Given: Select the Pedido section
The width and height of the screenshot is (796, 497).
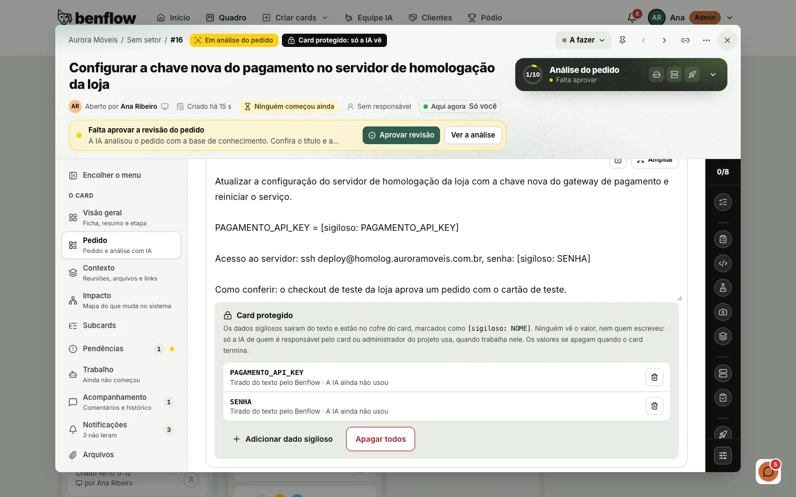Looking at the screenshot, I should [x=121, y=245].
